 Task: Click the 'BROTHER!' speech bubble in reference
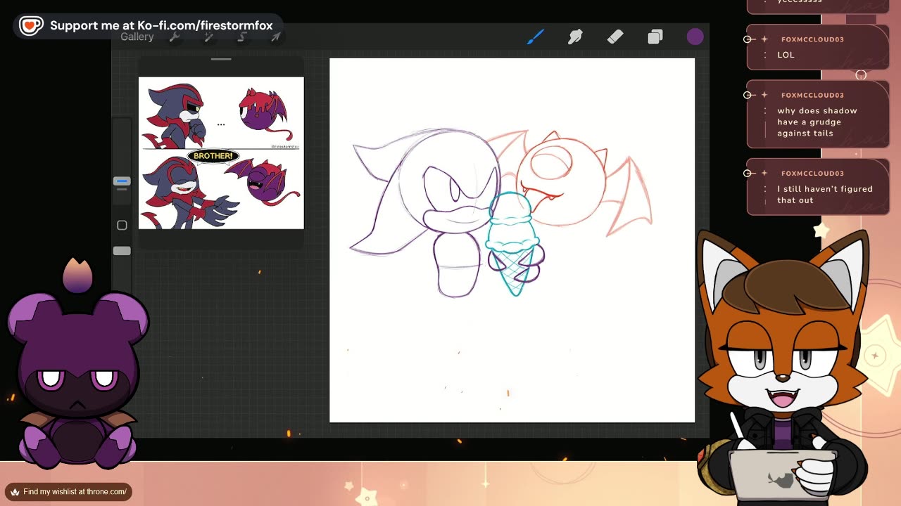click(x=213, y=156)
